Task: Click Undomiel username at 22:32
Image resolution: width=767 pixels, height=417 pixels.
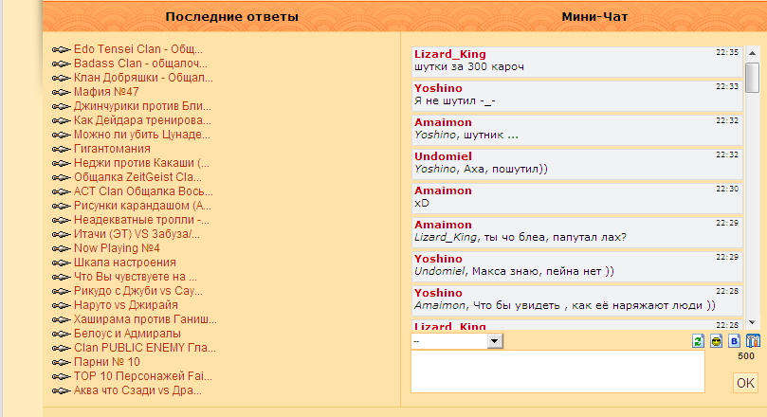Action: [x=443, y=156]
